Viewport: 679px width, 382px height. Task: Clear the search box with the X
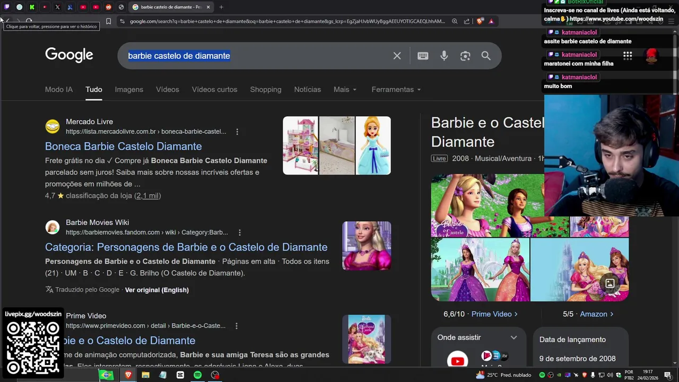coord(397,56)
